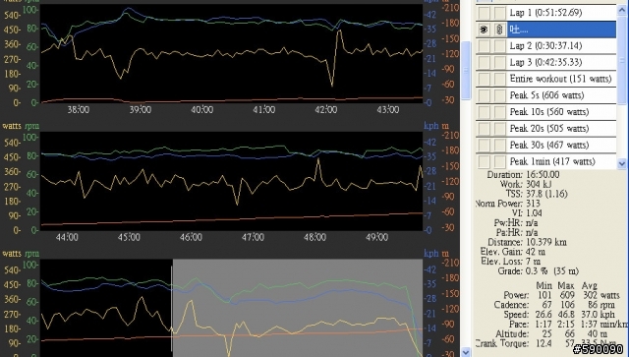629x357 pixels.
Task: Click the Elev. Loss 7 m value
Action: coord(533,262)
